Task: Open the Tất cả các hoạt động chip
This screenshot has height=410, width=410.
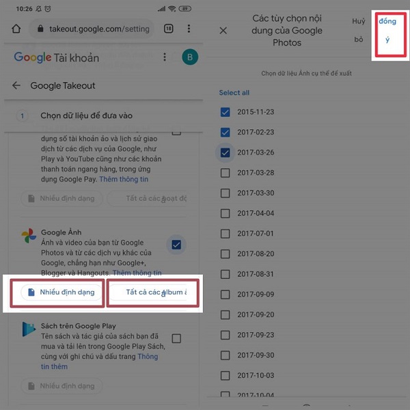Action: click(x=148, y=198)
